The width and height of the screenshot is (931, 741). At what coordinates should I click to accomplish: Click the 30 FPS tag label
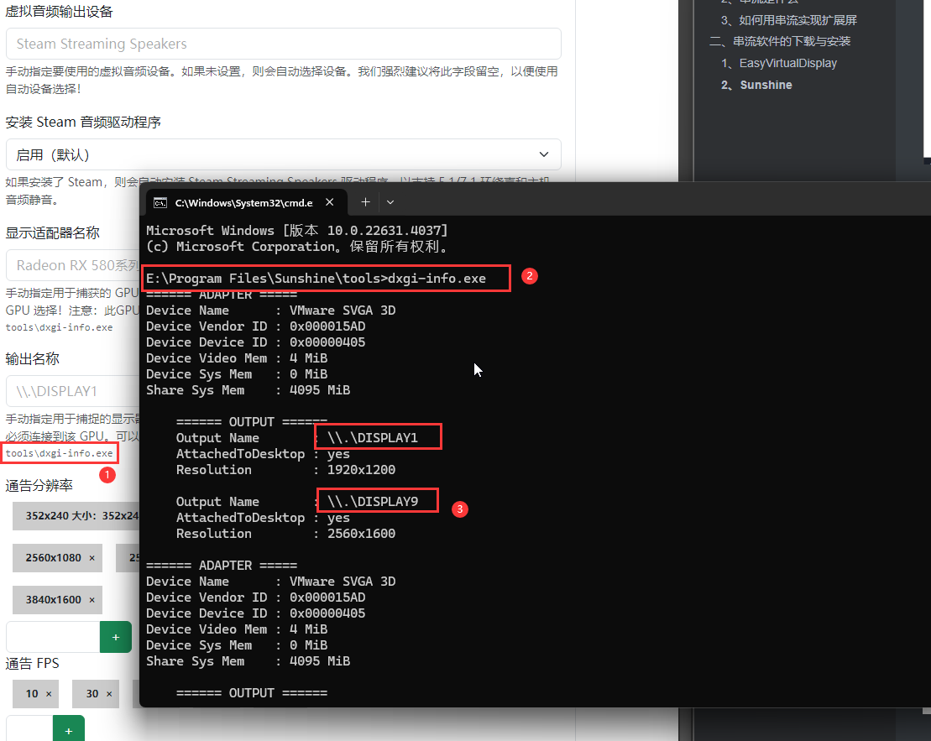pyautogui.click(x=92, y=694)
